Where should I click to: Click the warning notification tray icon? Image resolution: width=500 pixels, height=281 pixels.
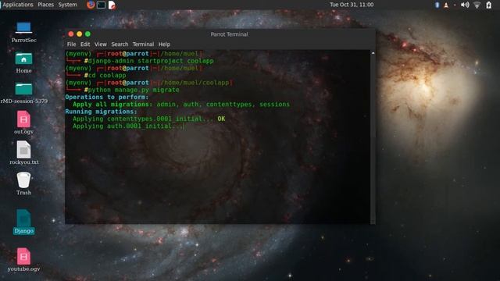pos(446,5)
